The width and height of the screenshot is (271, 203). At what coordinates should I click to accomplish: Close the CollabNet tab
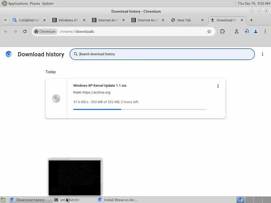(44, 20)
